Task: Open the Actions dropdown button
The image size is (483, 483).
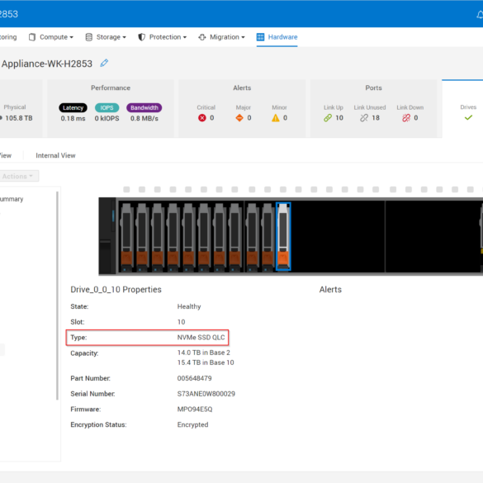Action: pyautogui.click(x=19, y=176)
